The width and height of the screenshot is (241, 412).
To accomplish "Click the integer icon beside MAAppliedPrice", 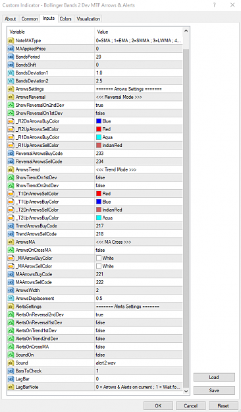I will click(x=11, y=49).
